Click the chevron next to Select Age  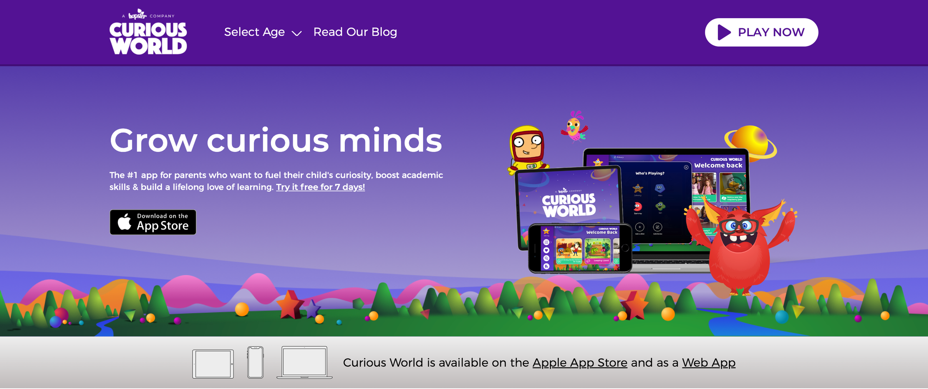[296, 33]
